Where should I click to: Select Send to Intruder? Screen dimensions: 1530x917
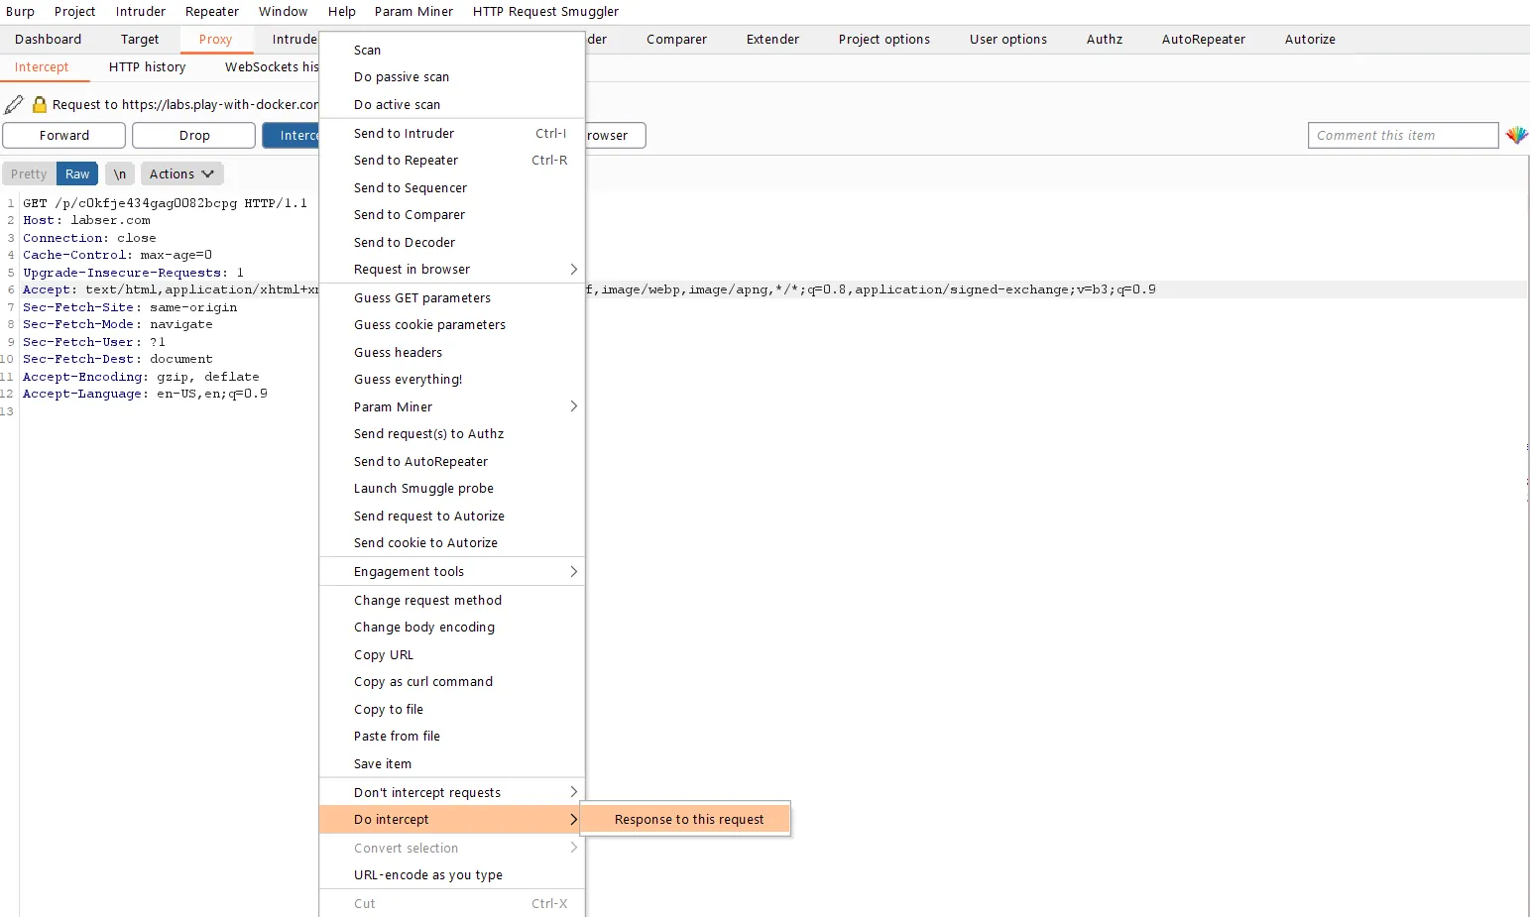tap(452, 133)
